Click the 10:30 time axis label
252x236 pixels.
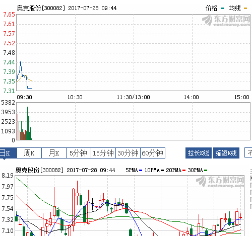(x=75, y=97)
